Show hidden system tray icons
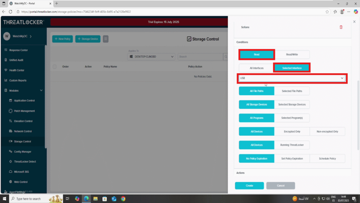The width and height of the screenshot is (360, 203). pyautogui.click(x=314, y=199)
